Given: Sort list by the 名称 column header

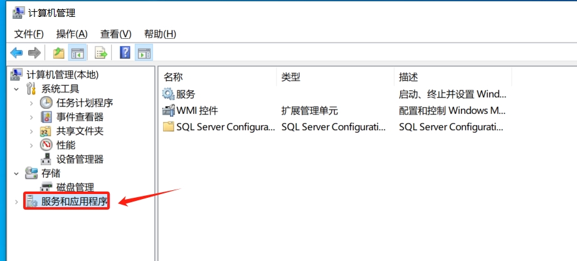Looking at the screenshot, I should 218,77.
